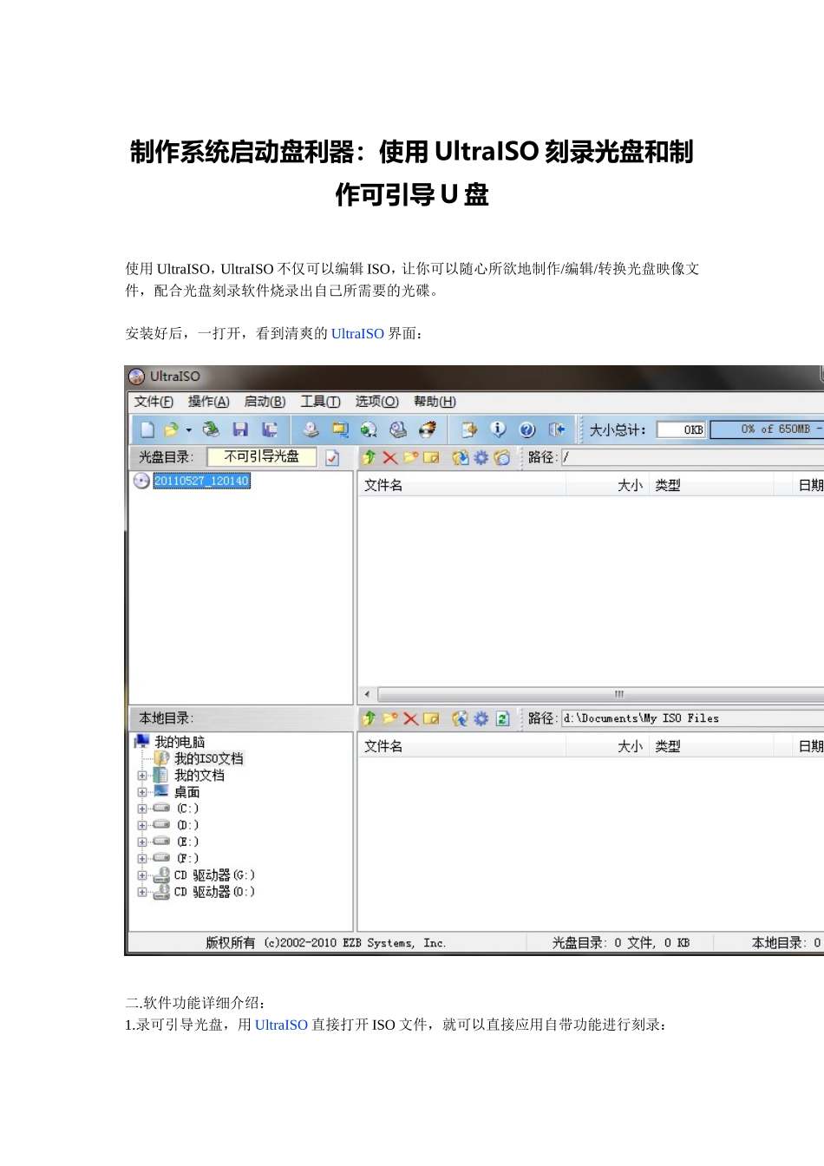This screenshot has width=824, height=1166.
Task: Click the Open file folder icon
Action: click(171, 429)
